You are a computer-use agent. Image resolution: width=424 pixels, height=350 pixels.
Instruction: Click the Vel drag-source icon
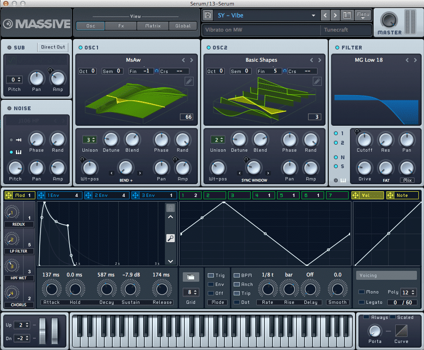tap(355, 195)
